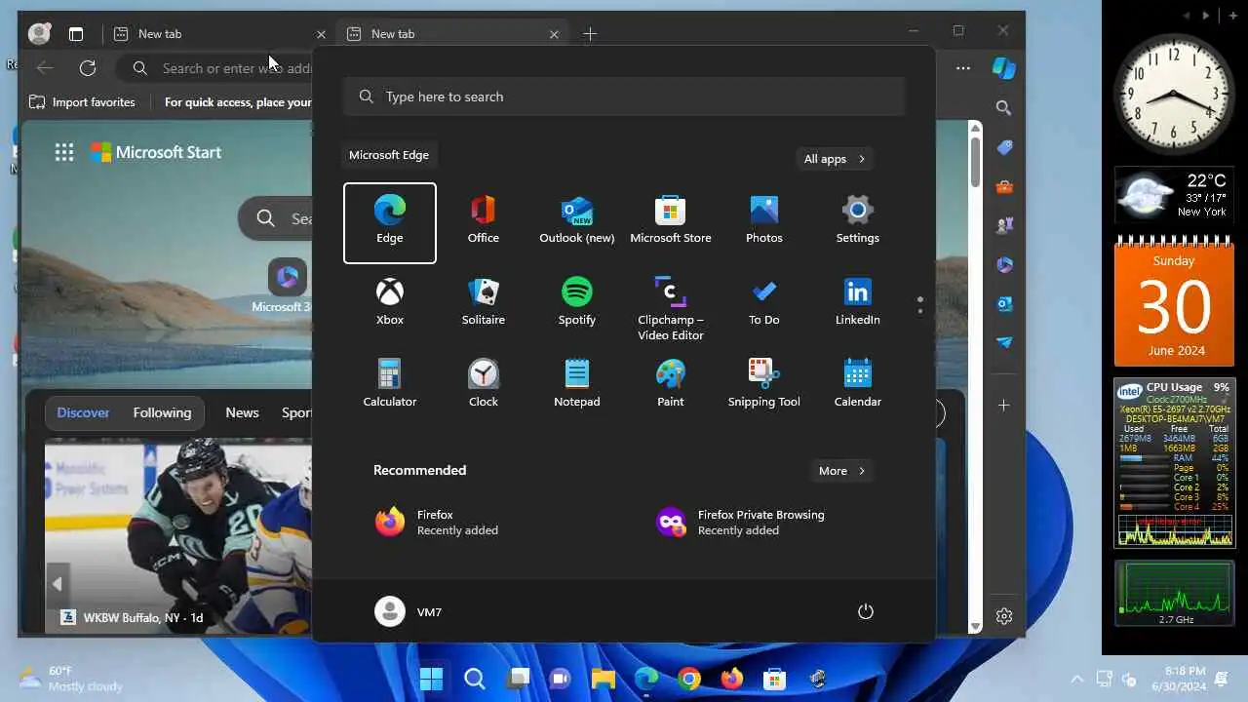Launch Google Chrome from taskbar
Viewport: 1248px width, 702px height.
689,679
